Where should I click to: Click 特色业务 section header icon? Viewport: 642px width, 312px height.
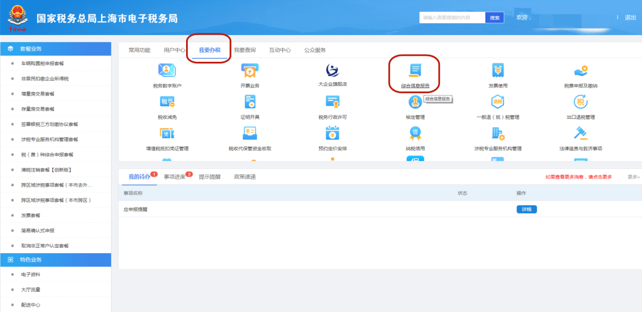tap(10, 260)
